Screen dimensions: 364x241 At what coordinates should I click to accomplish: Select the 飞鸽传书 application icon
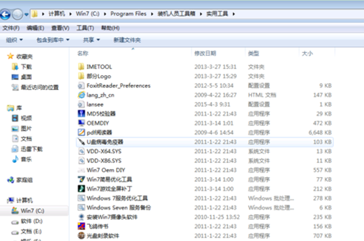[81, 226]
